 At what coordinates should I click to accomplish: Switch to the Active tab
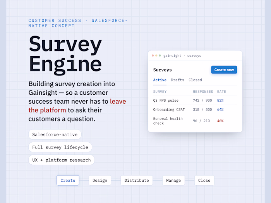pos(160,80)
